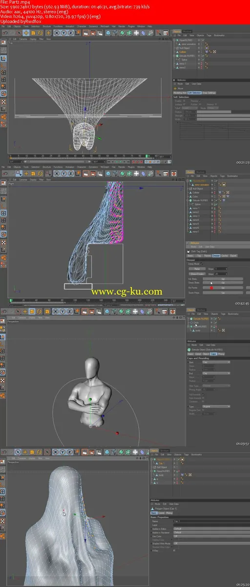Open the Visible in Editor dropdown
This screenshot has height=587, width=250.
[211, 529]
